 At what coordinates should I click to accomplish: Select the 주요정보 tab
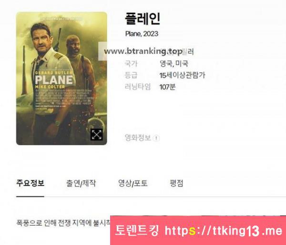[31, 183]
